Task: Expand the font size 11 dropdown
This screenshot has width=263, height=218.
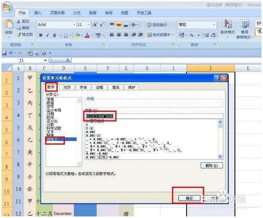Action: point(84,24)
